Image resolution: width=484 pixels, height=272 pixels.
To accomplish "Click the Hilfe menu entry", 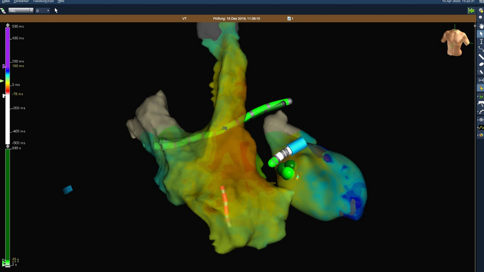I will click(x=61, y=1).
